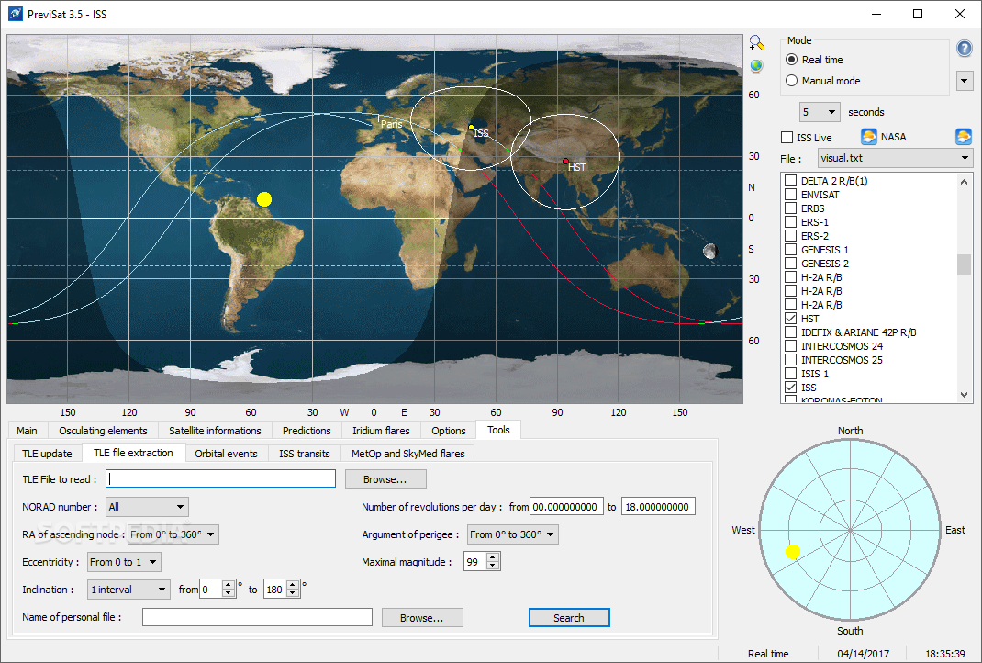Click the cloud icon right of NASA
The width and height of the screenshot is (982, 663).
tap(964, 137)
